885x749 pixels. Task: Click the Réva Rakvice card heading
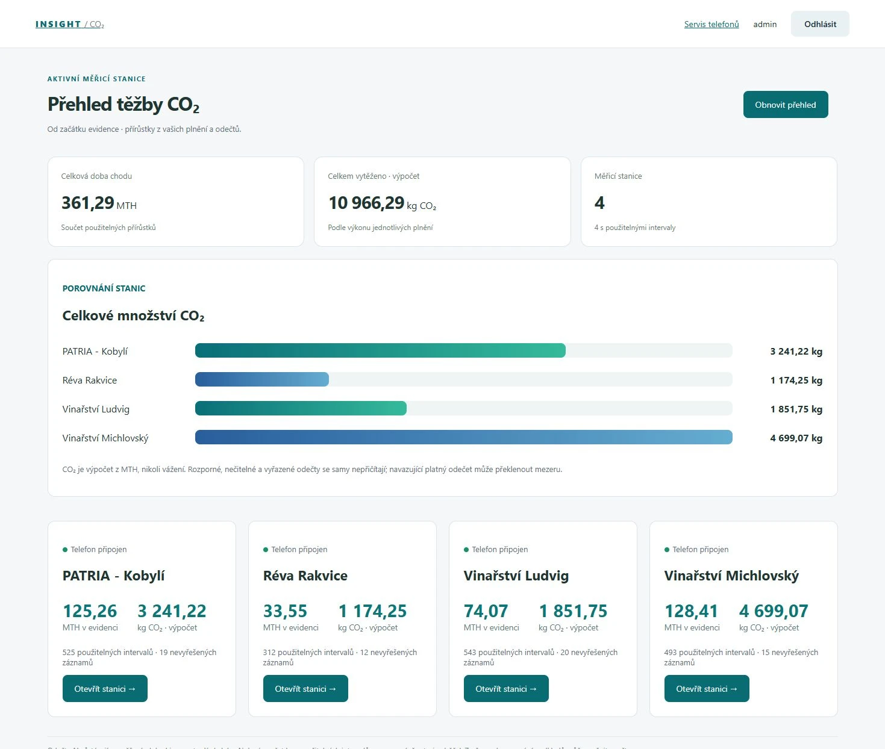pos(305,576)
